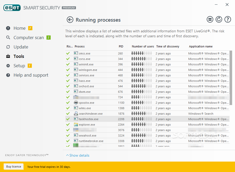Click the green risk checkmark for csrss.exe
The height and width of the screenshot is (172, 235).
(x=68, y=59)
